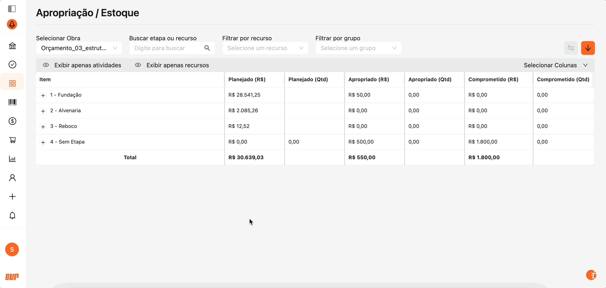Click the Planejado (R$) column header
The width and height of the screenshot is (606, 288).
(x=247, y=79)
